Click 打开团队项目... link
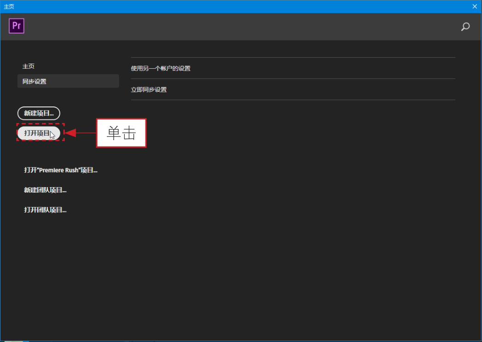Screen dimensions: 482x342 (x=45, y=210)
